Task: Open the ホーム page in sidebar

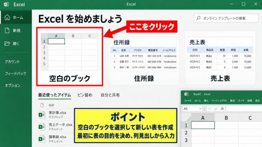Action: (16, 17)
